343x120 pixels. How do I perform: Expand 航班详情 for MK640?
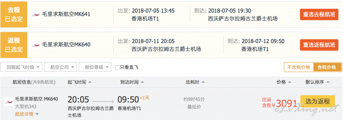[27, 114]
